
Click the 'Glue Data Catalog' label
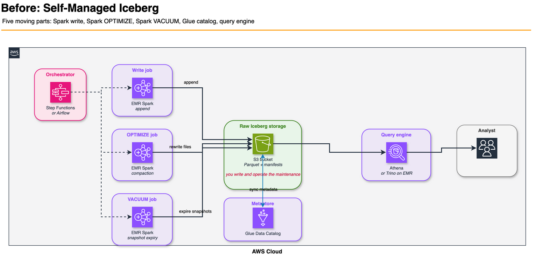coord(263,234)
